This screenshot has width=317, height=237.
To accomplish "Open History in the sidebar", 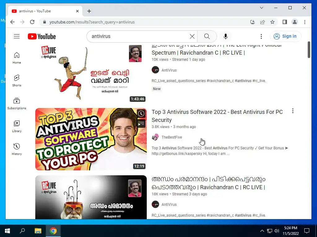I will (x=17, y=149).
